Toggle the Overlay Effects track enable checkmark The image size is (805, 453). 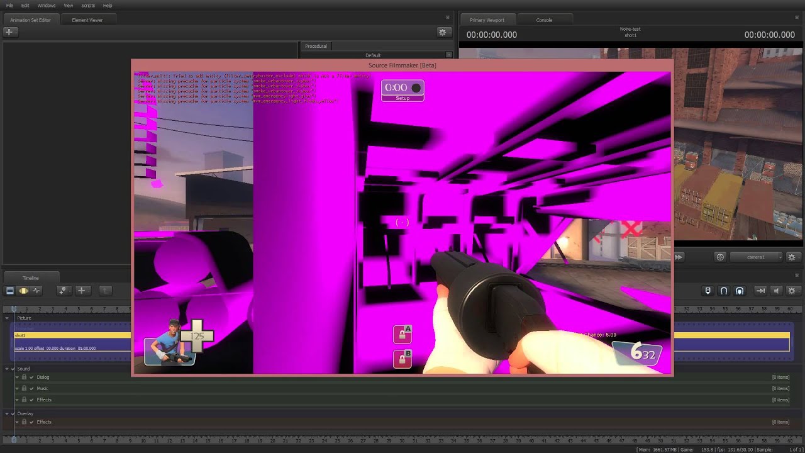(x=31, y=422)
